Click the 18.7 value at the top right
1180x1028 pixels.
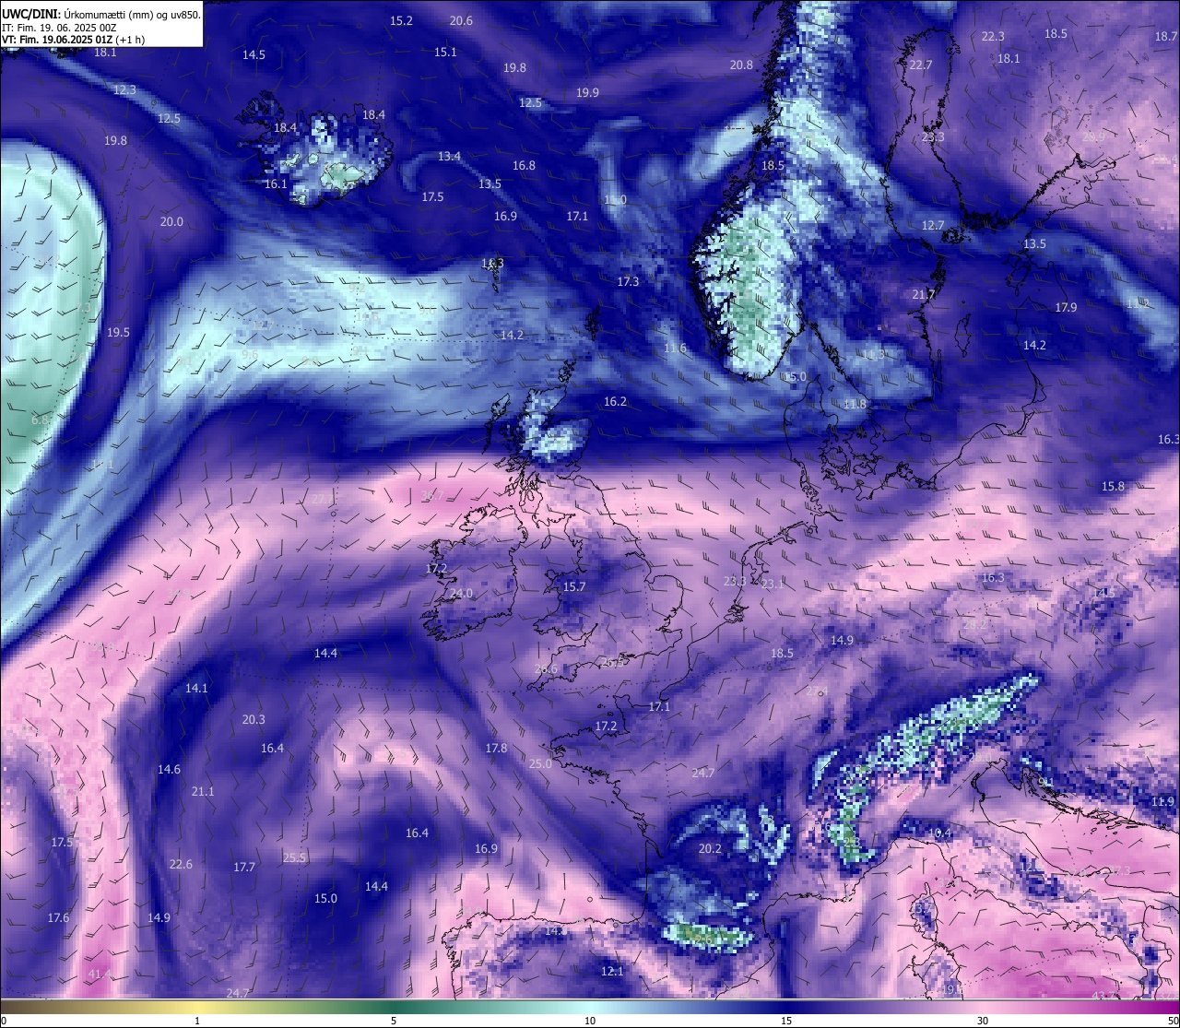pyautogui.click(x=1166, y=36)
